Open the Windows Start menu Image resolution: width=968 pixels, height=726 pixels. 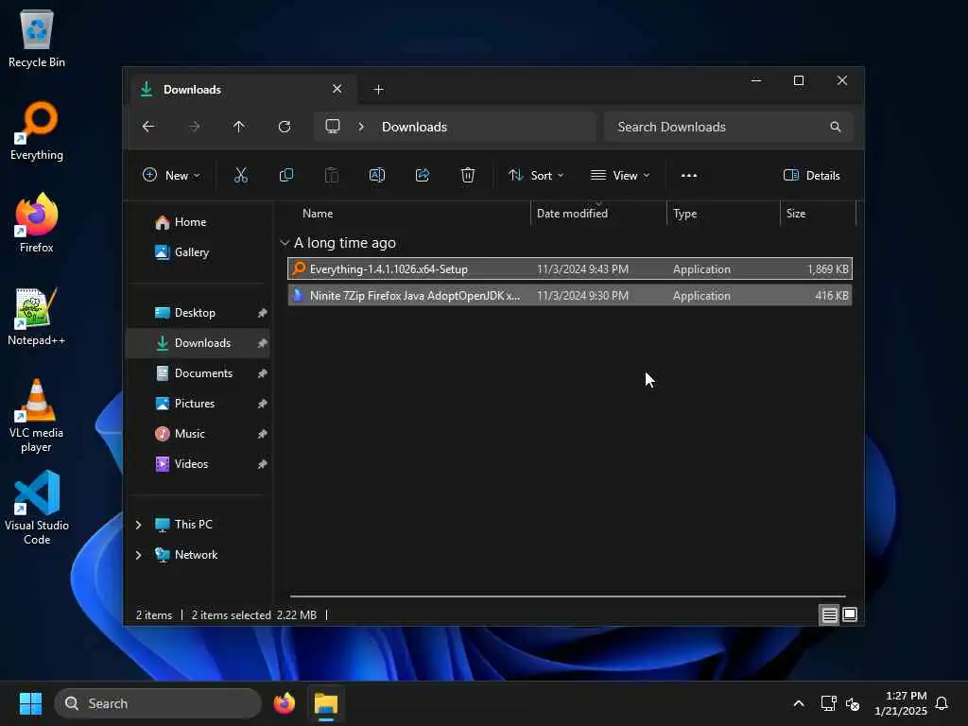click(x=30, y=703)
